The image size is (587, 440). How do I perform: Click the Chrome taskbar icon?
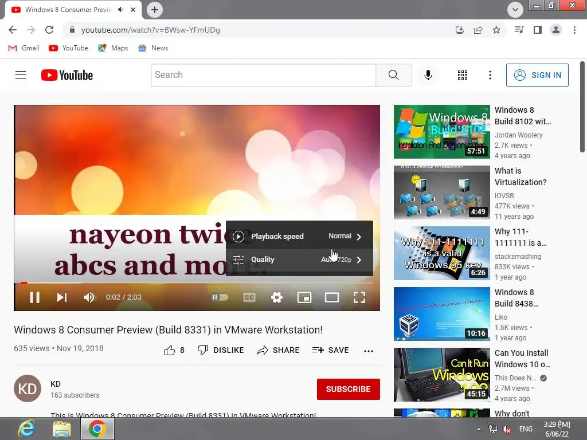point(97,429)
